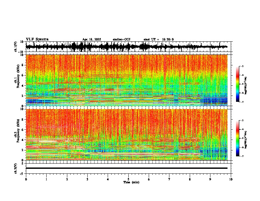
Task: Click inside the ch.2 spectrogram panel
Action: click(x=127, y=135)
